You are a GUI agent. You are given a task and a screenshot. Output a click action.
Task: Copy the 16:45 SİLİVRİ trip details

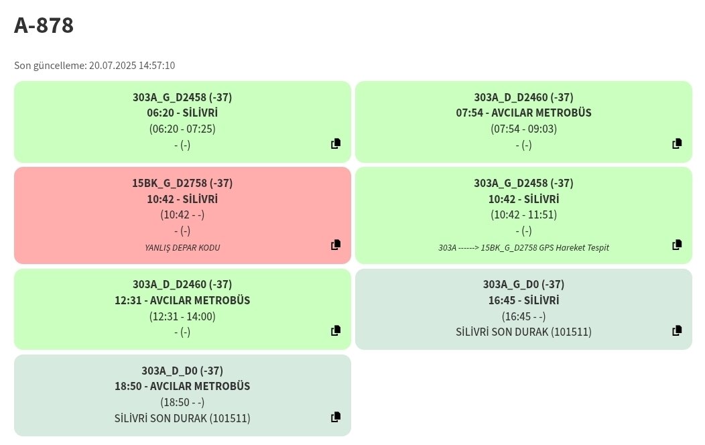pyautogui.click(x=677, y=330)
